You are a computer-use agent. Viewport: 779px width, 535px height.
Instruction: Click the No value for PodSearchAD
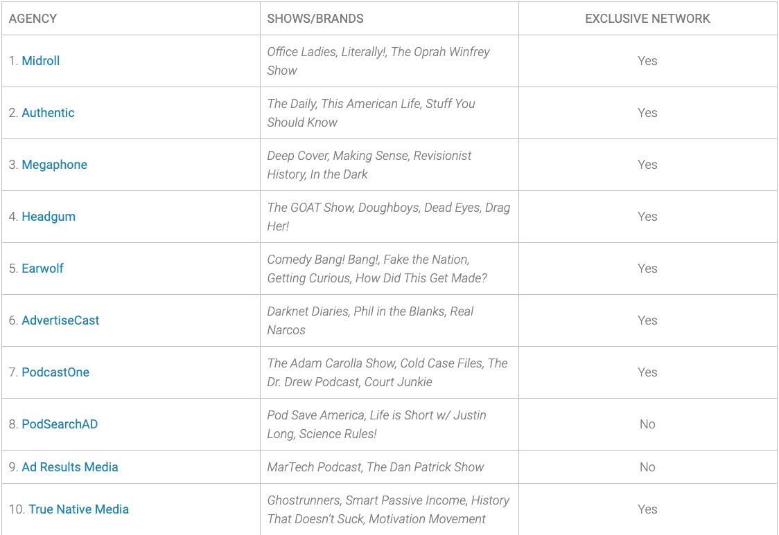coord(647,424)
